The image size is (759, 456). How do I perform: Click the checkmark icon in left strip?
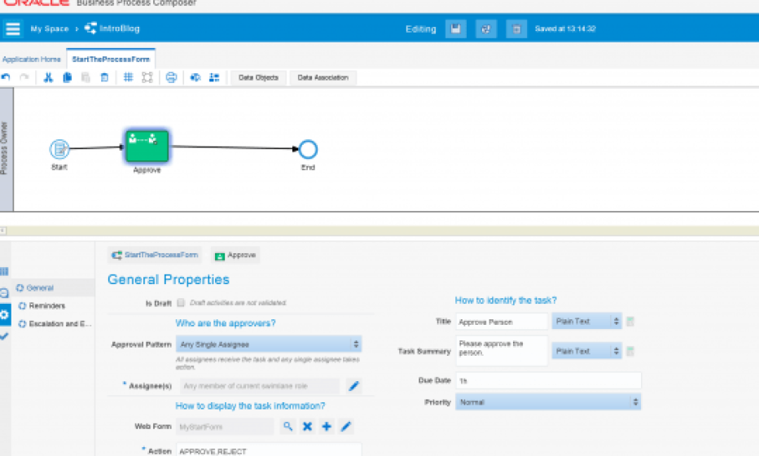4,336
